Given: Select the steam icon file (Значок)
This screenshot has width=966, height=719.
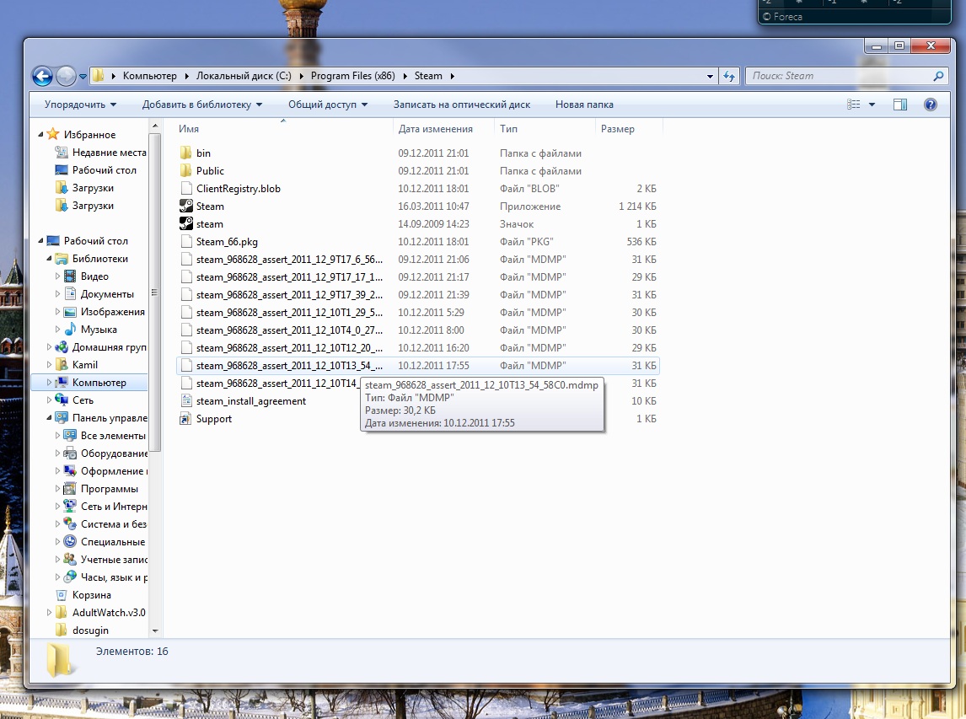Looking at the screenshot, I should tap(186, 223).
